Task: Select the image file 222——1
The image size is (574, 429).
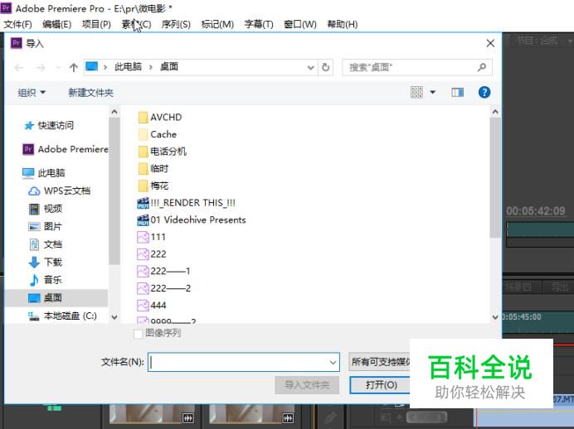Action: 163,271
